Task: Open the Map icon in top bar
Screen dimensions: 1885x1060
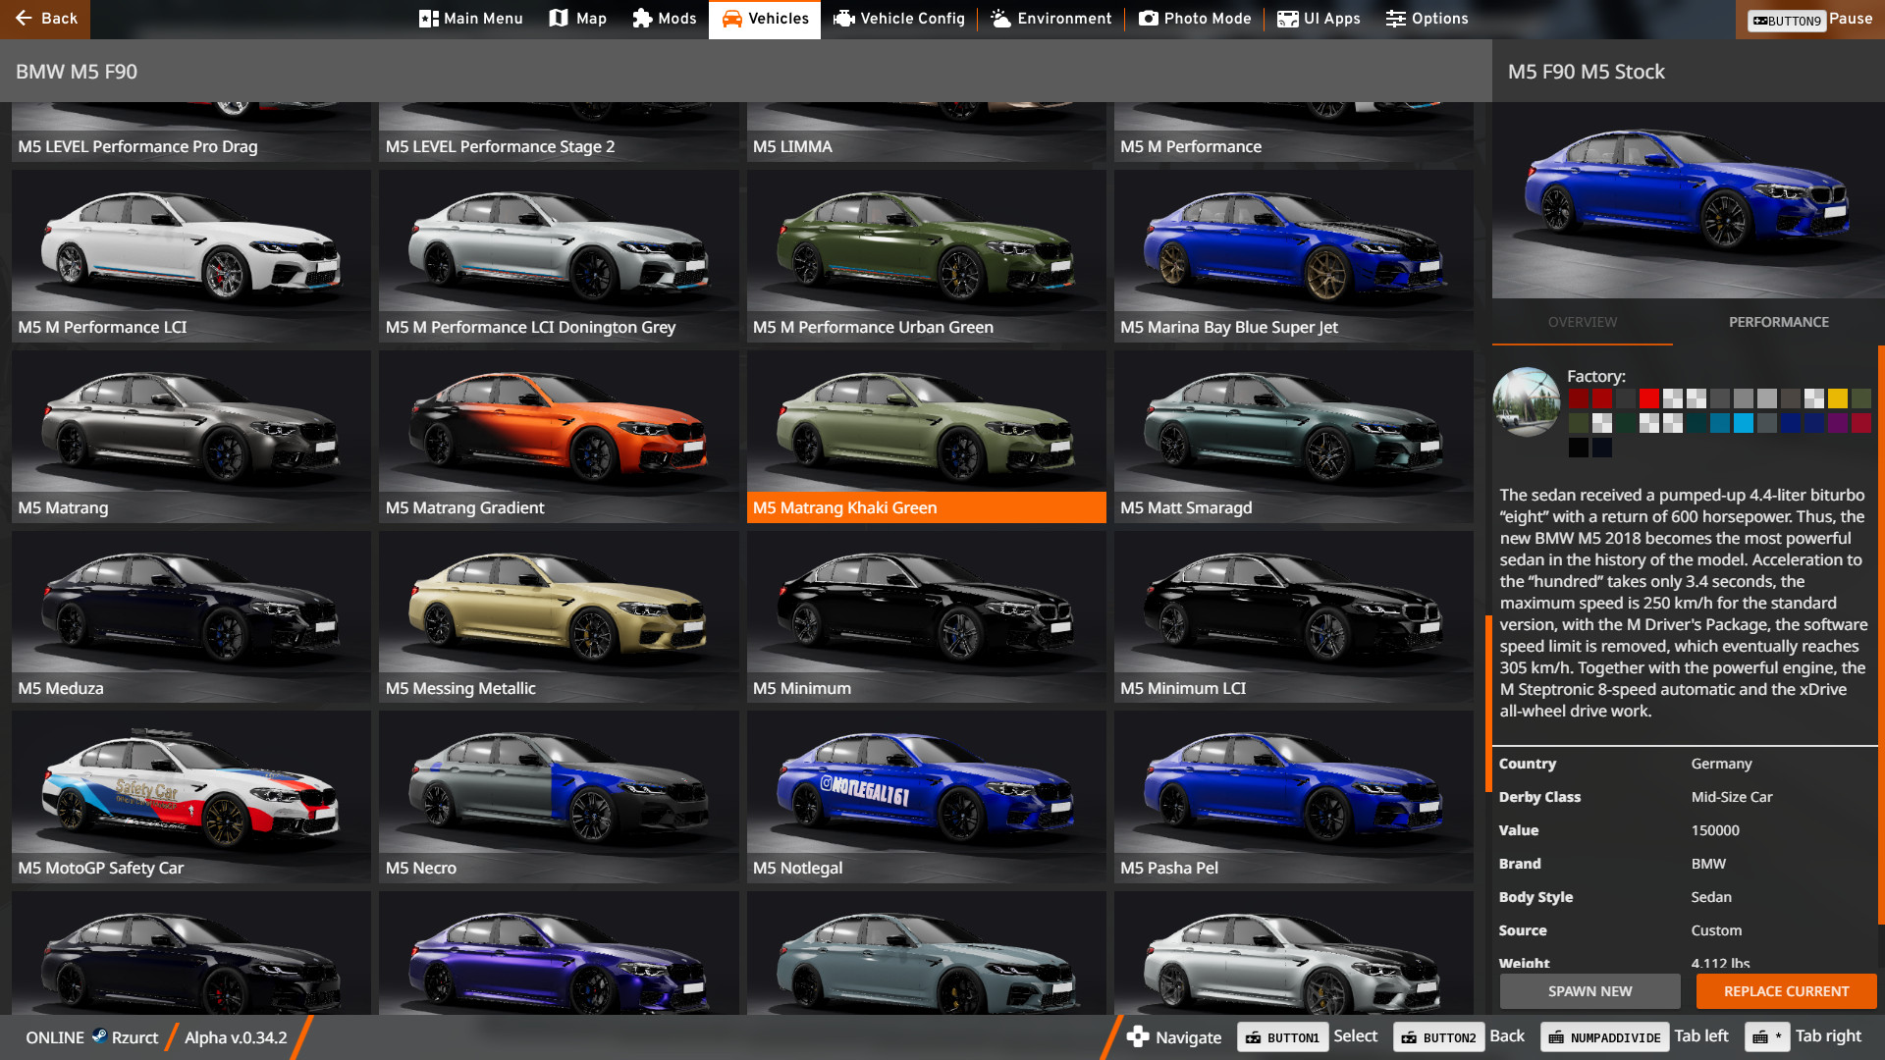Action: pyautogui.click(x=559, y=19)
